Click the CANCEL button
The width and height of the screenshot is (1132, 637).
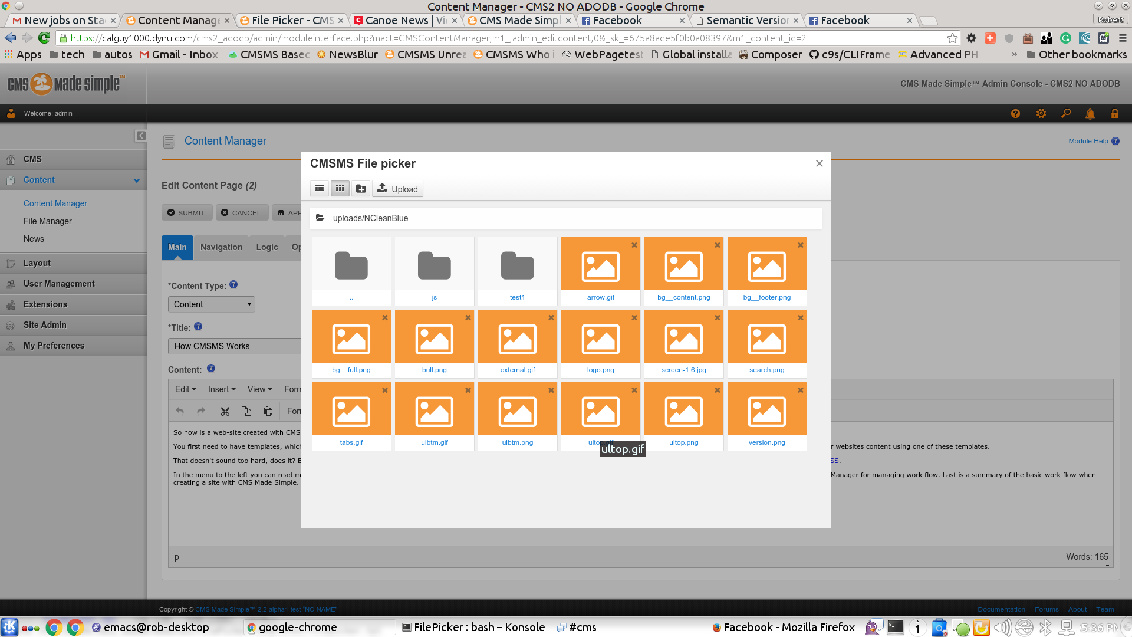pyautogui.click(x=241, y=213)
